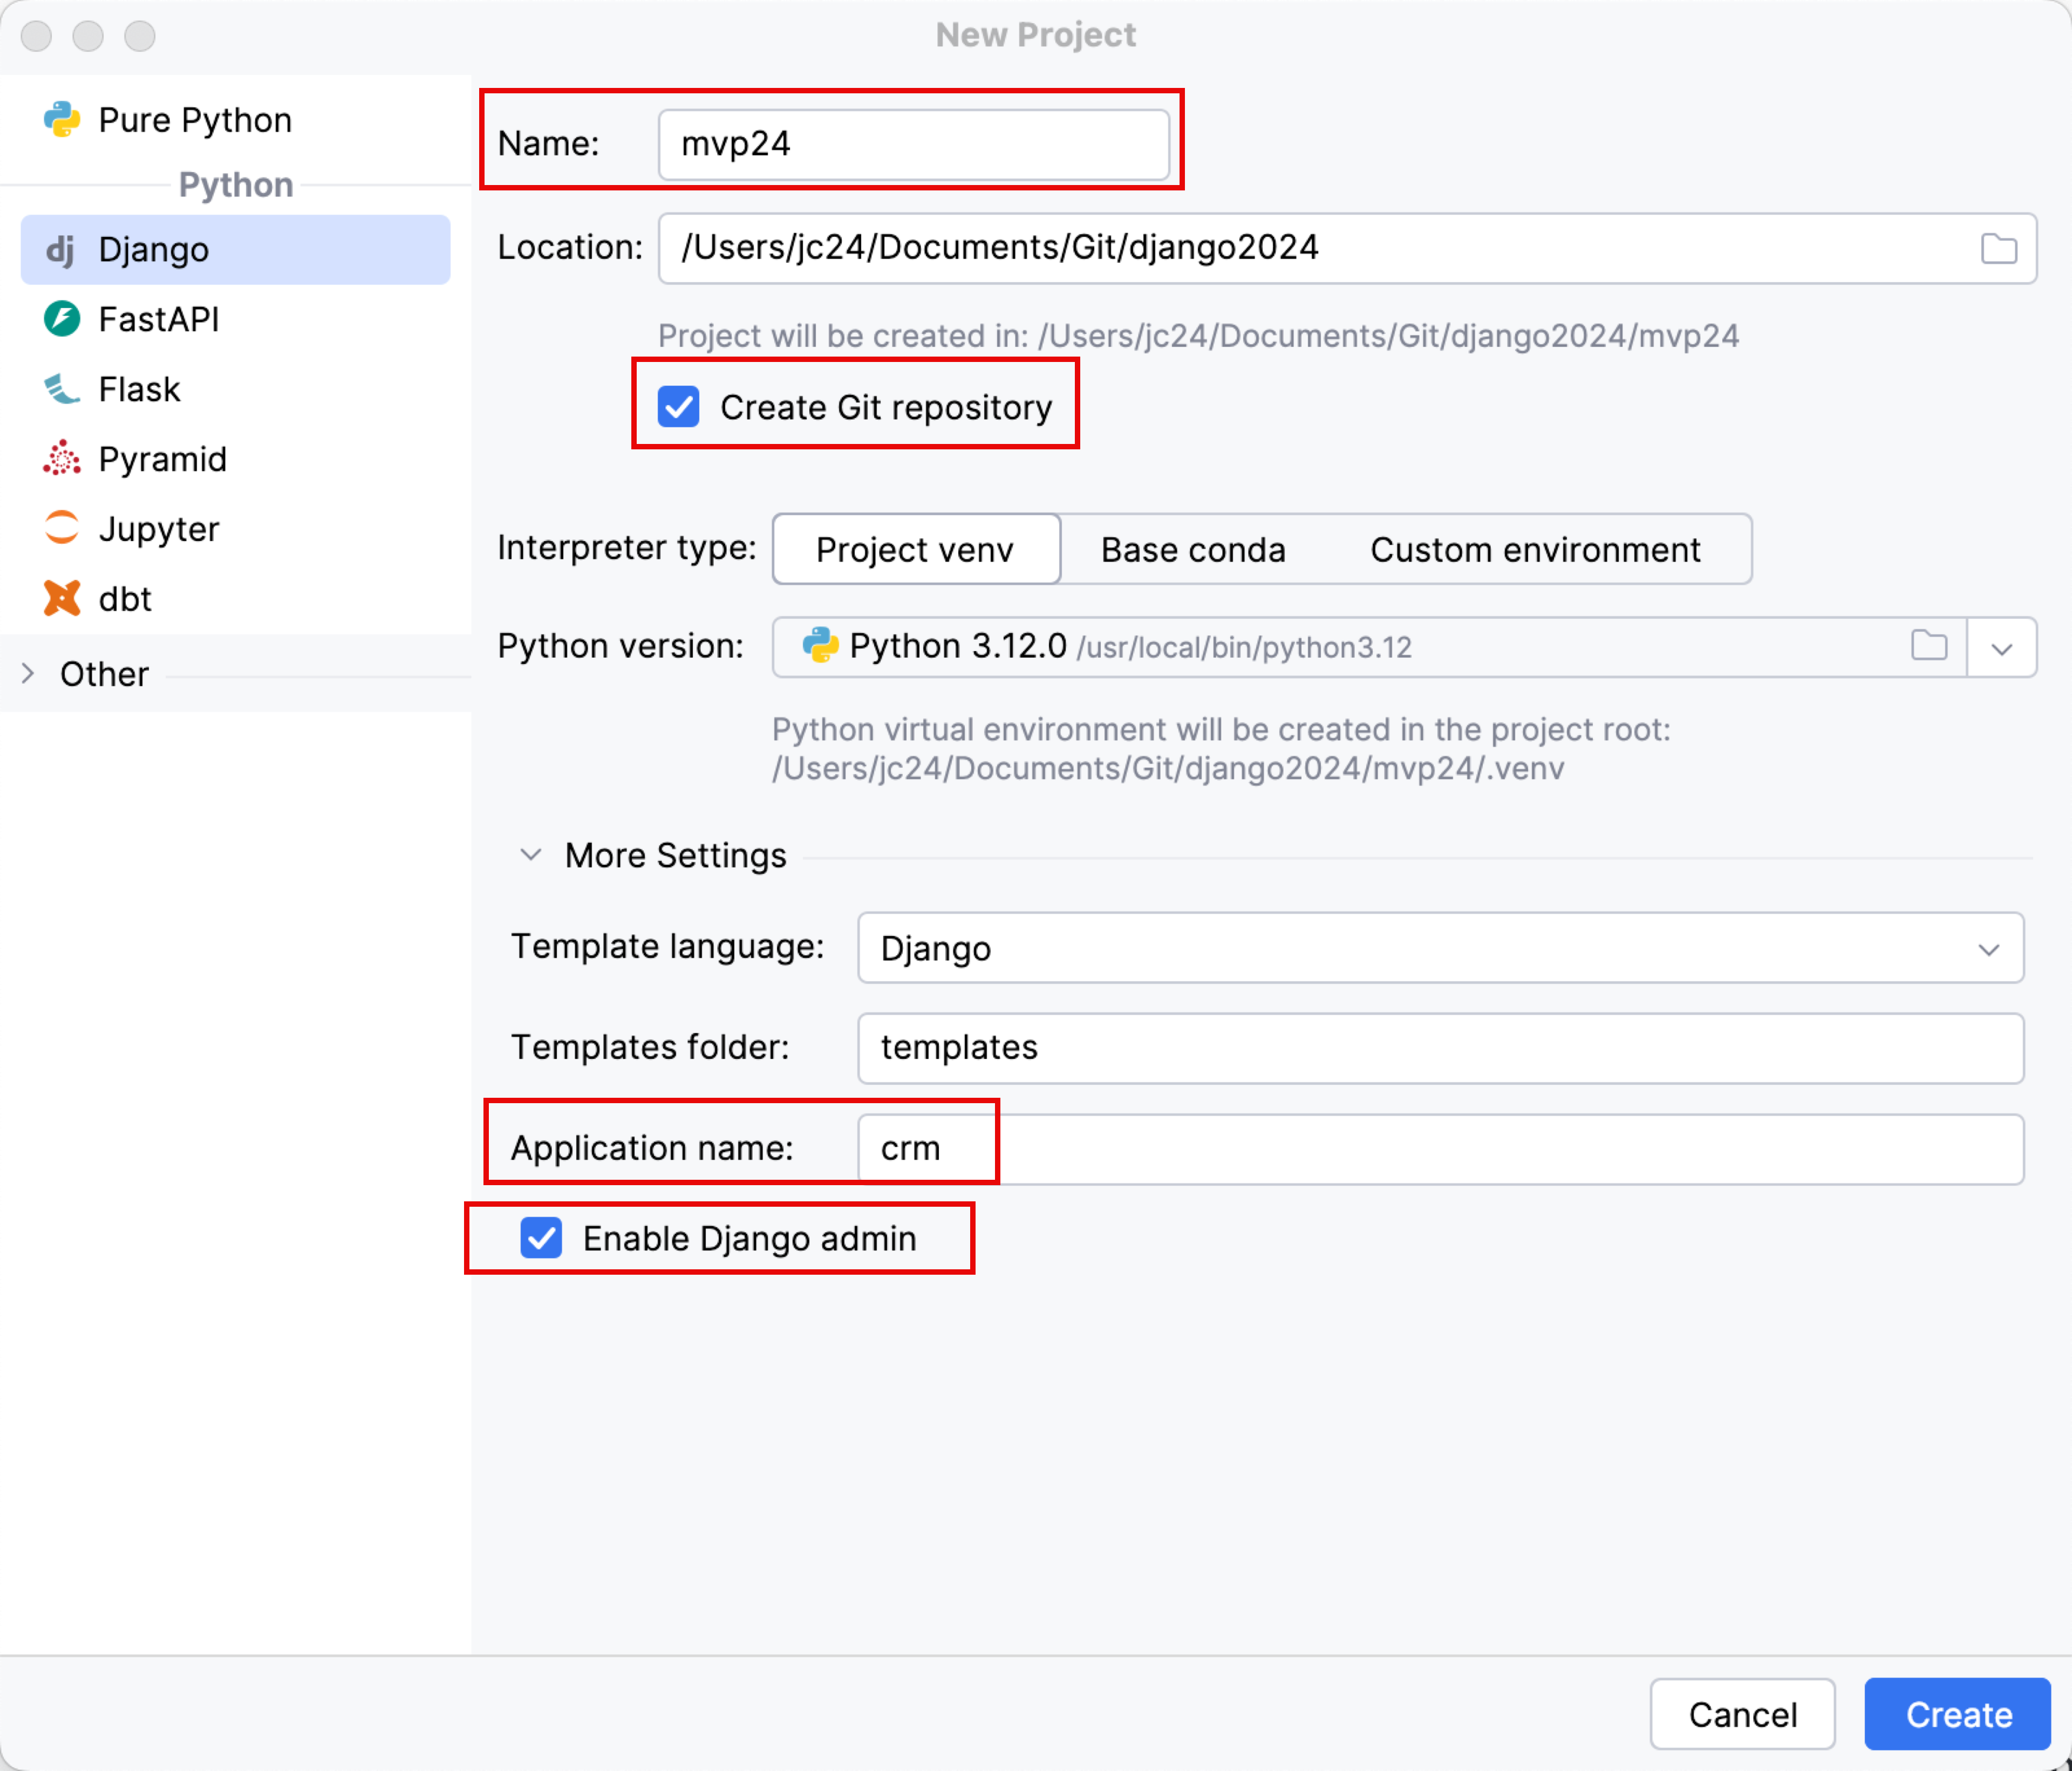2072x1771 pixels.
Task: Click into the Application name field
Action: pos(1440,1149)
